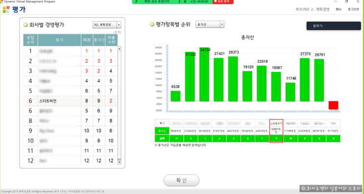Stop screen sharing with red 공유 중지 button
Viewport: 364px width, 194px height.
pyautogui.click(x=223, y=1)
